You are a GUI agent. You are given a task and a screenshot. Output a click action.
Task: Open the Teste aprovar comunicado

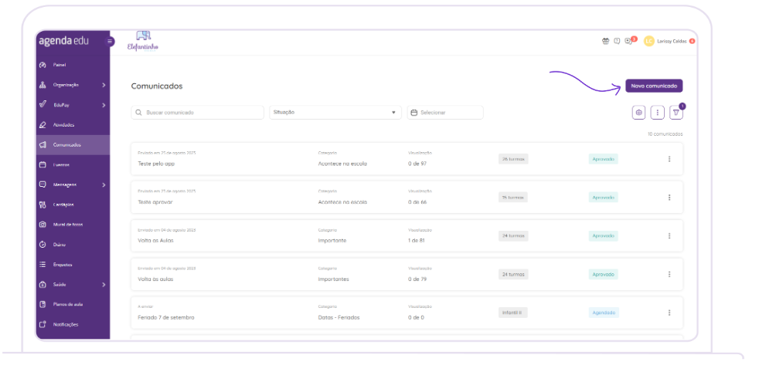(x=155, y=202)
